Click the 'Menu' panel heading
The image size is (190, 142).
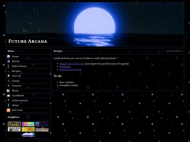pos(11,51)
